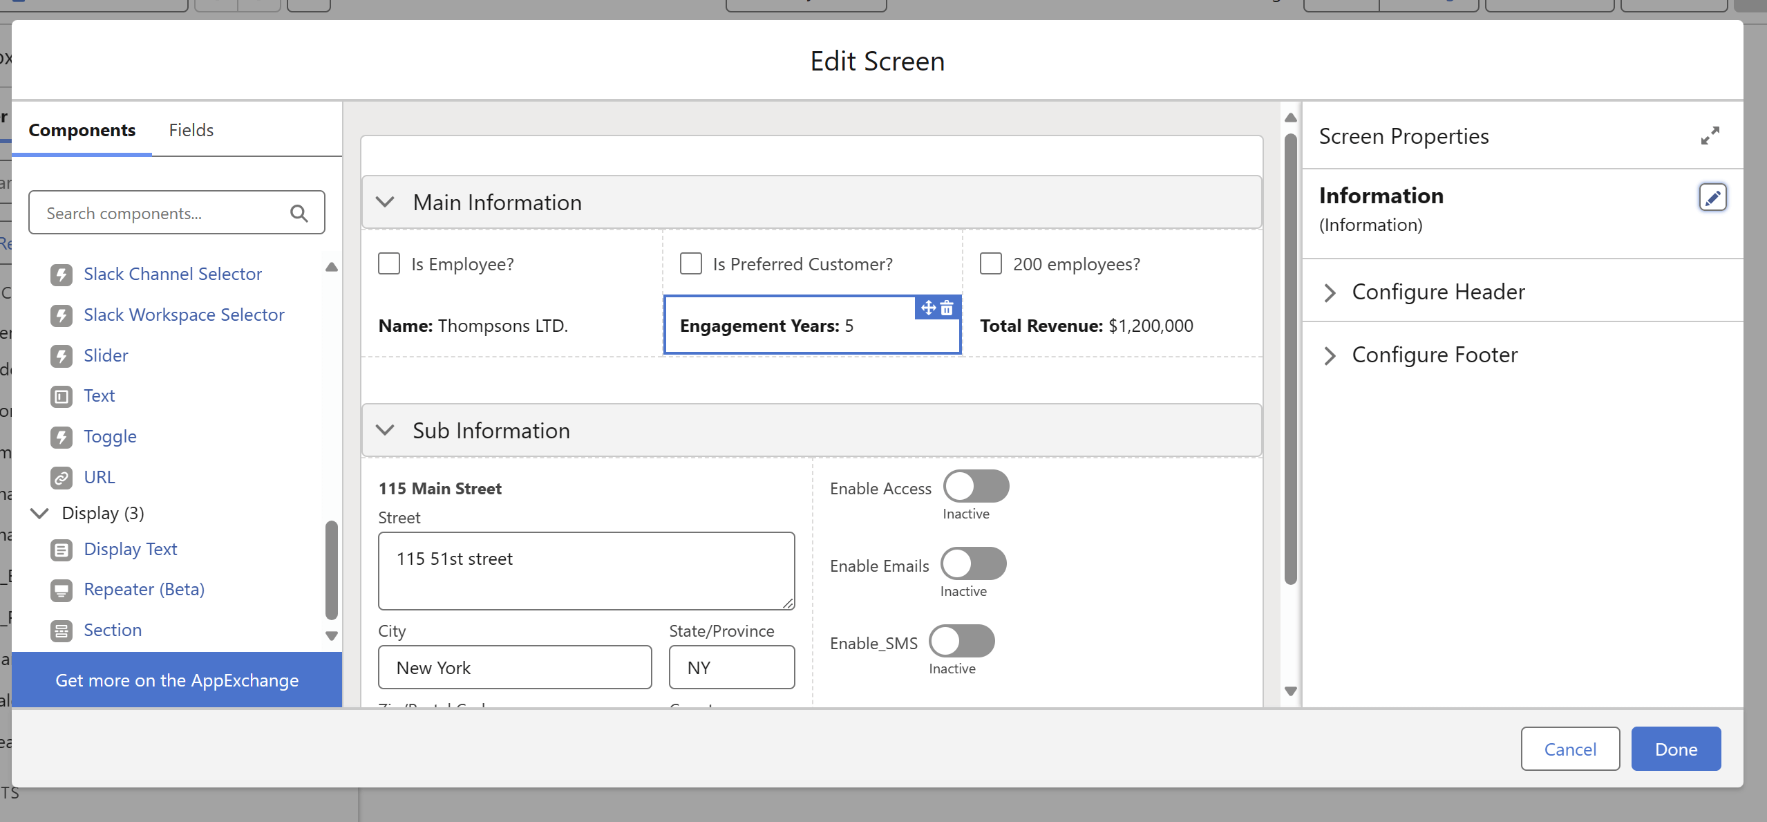Select the Repeater (Beta) component

coord(144,590)
